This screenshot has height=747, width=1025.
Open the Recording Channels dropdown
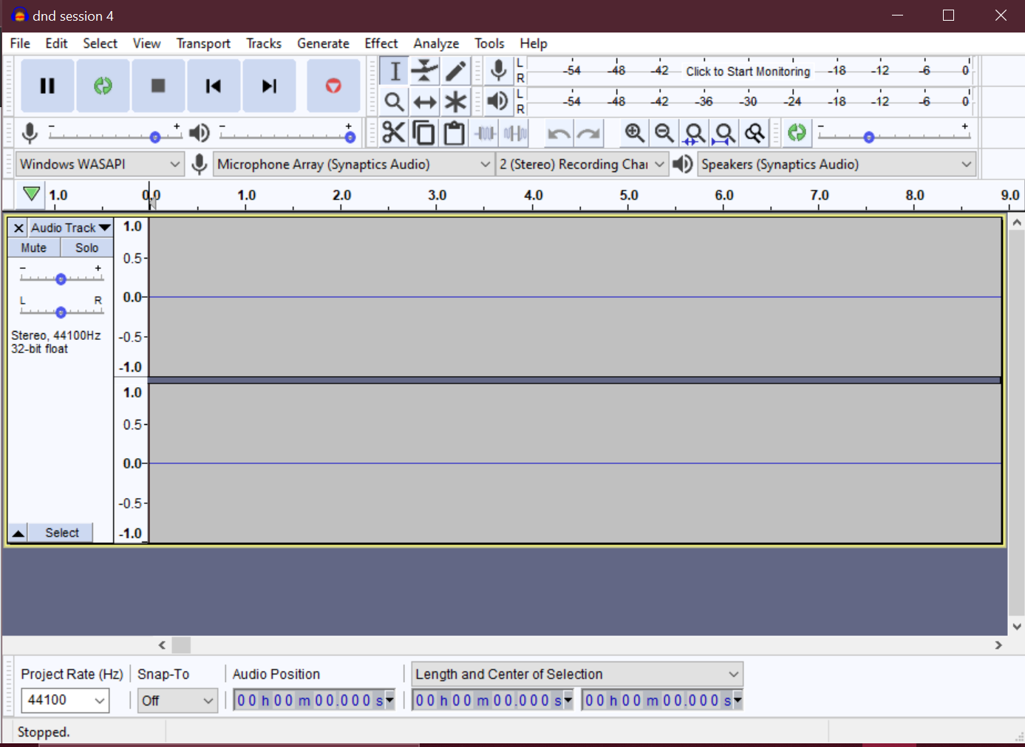click(x=582, y=164)
